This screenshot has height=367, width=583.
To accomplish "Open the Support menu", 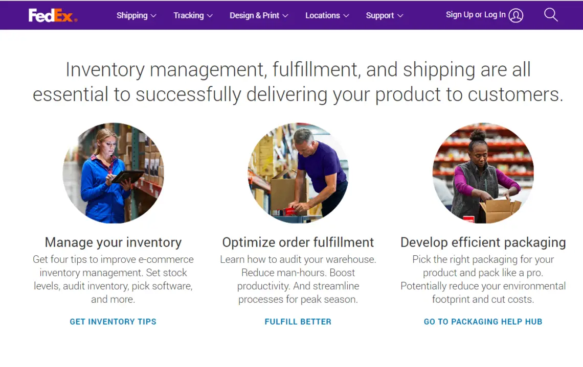I will point(380,16).
